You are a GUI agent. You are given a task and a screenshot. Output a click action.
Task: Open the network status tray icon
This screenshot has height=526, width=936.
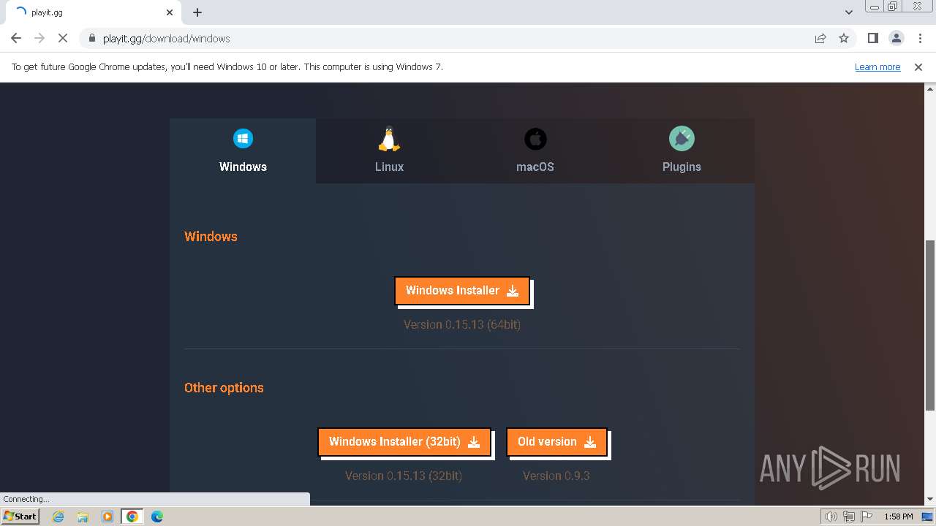[849, 517]
